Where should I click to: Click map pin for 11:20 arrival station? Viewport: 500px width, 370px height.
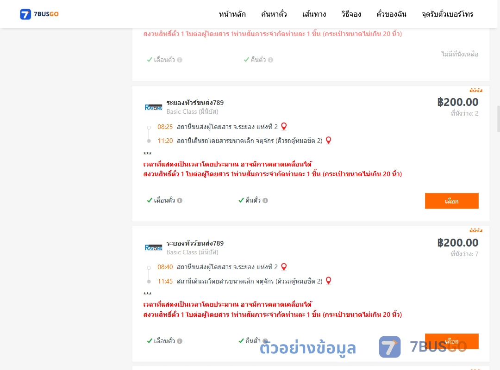coord(328,140)
